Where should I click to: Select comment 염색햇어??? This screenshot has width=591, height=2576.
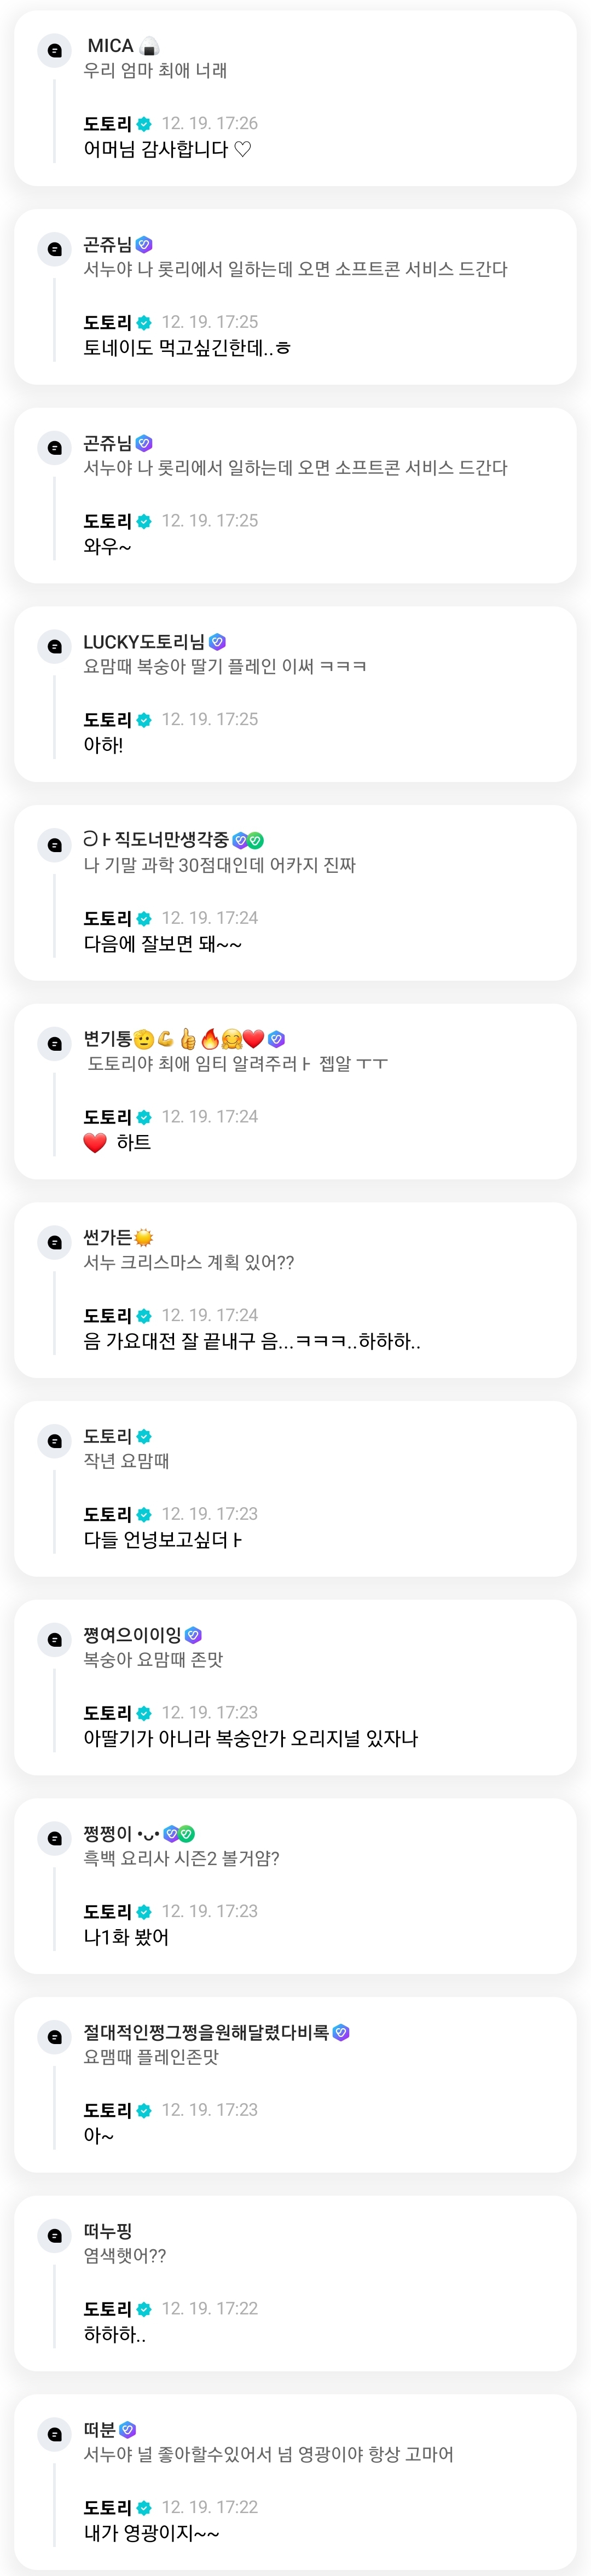[125, 2255]
